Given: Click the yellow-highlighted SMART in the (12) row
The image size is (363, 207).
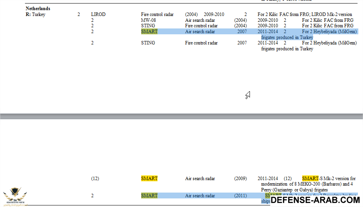Looking at the screenshot, I should [149, 179].
